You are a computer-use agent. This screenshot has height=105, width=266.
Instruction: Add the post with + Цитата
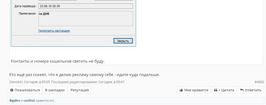click(x=224, y=90)
